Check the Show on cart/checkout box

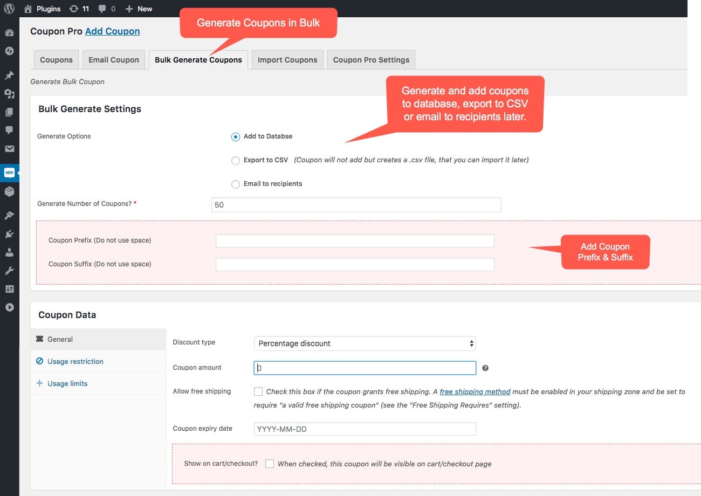click(x=270, y=464)
